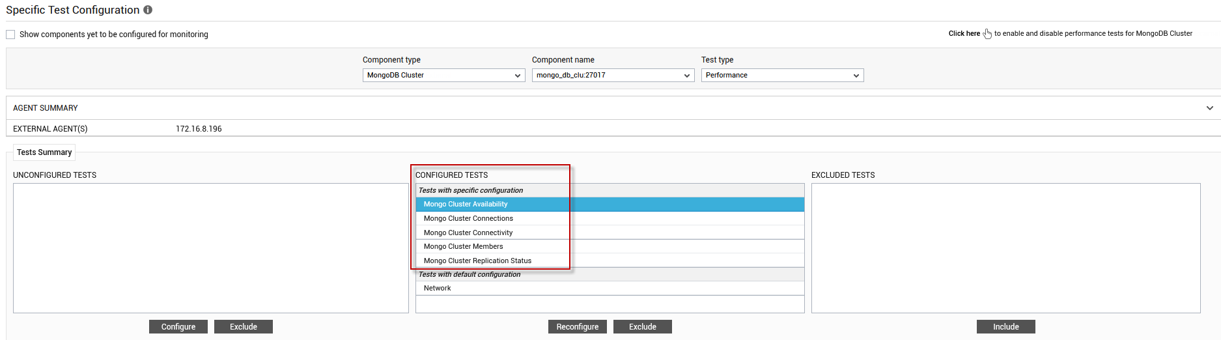Screen dimensions: 1221x340
Task: Open the Component type dropdown
Action: [x=443, y=76]
